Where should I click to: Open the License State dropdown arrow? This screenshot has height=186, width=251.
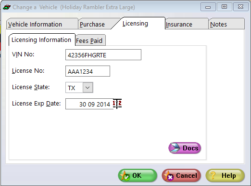click(88, 88)
